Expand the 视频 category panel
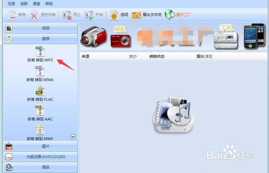Image resolution: width=269 pixels, height=173 pixels. [40, 28]
